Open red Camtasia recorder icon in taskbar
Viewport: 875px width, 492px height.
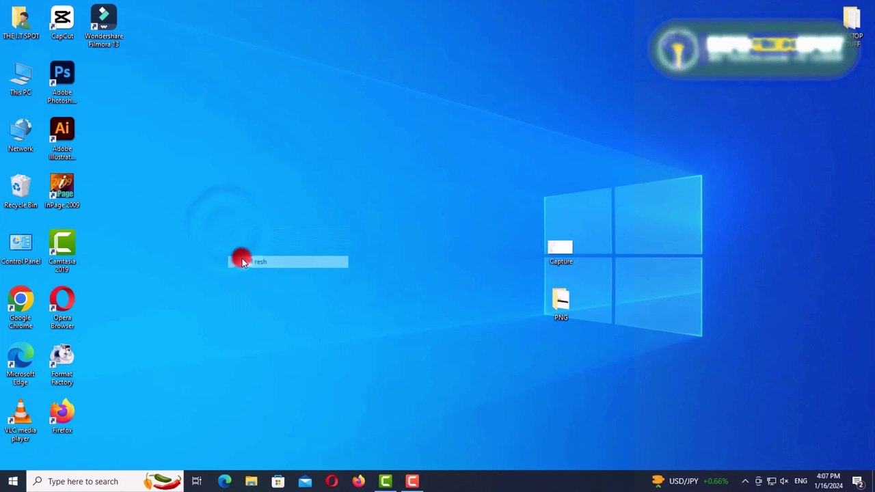pos(412,481)
